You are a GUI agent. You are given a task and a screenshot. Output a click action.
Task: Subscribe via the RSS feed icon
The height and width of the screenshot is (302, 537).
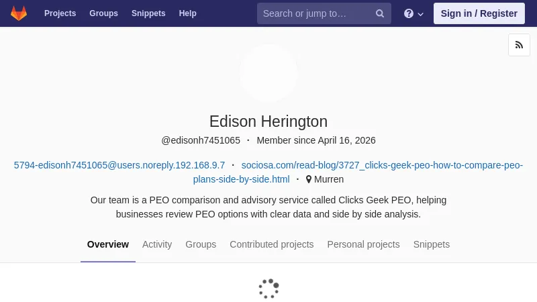(x=519, y=45)
